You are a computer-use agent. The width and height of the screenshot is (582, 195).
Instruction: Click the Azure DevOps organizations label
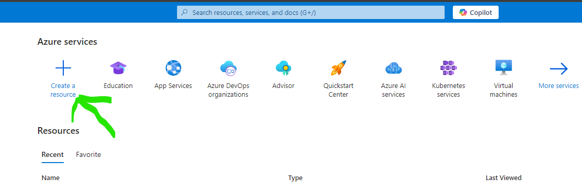click(228, 90)
